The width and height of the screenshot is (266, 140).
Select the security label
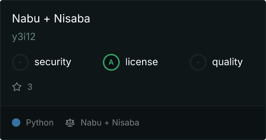click(53, 62)
